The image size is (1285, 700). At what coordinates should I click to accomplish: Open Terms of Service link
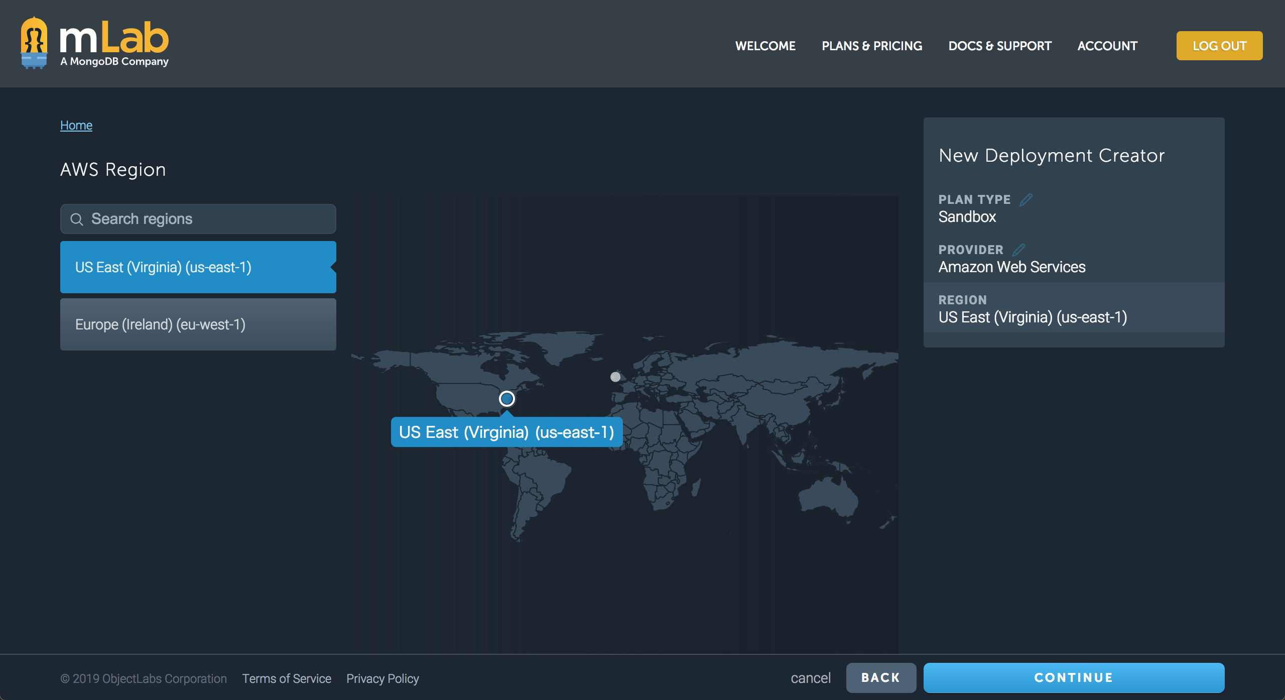287,678
